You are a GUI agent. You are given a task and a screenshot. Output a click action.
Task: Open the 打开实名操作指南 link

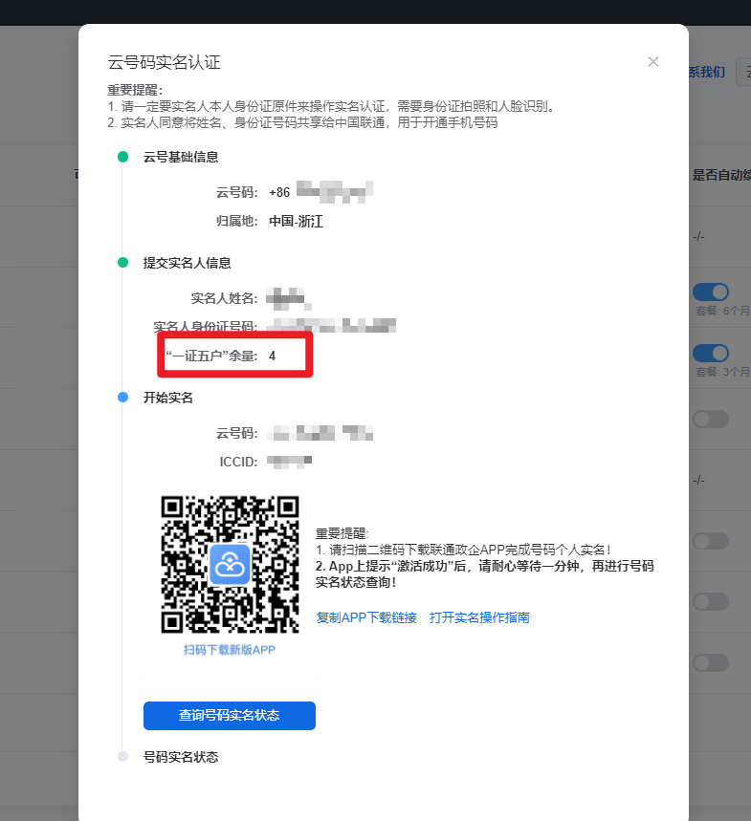point(479,617)
